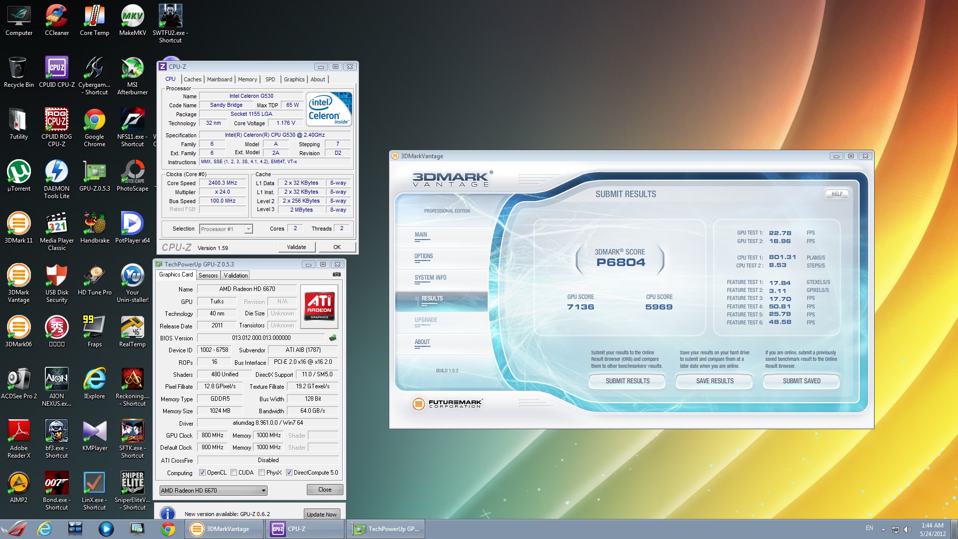The image size is (958, 539).
Task: Switch to the Sensors tab in GPU-Z
Action: pyautogui.click(x=208, y=275)
